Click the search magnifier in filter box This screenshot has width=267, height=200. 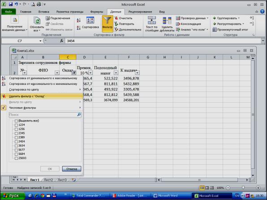(79, 115)
